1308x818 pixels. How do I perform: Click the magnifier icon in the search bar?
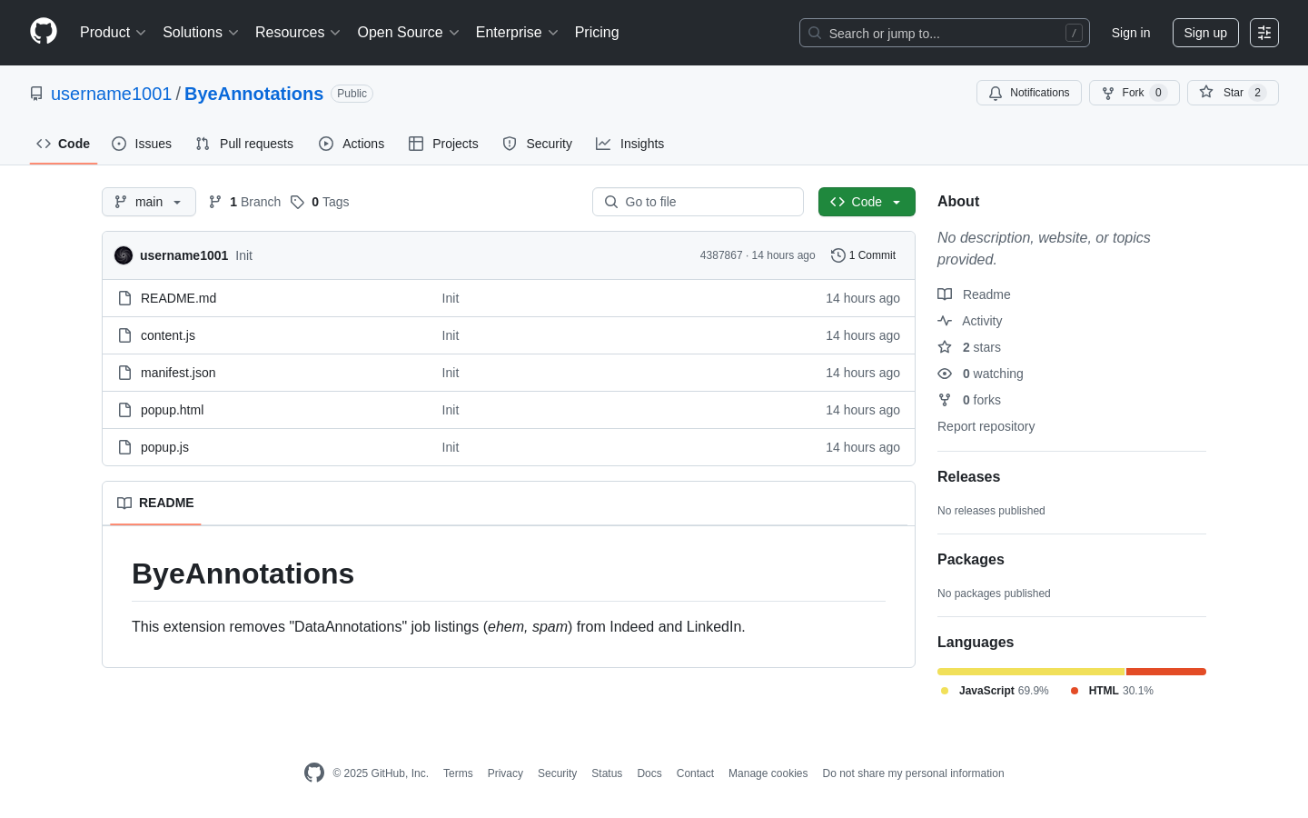(x=815, y=33)
